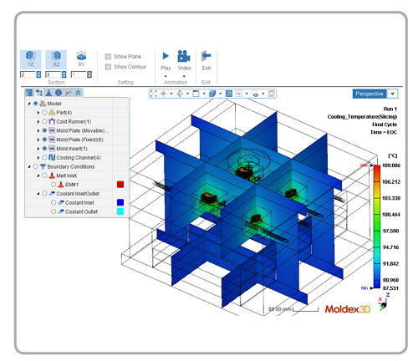Open the Perspective view dropdown arrow
Viewport: 418px width, 361px height.
[392, 94]
